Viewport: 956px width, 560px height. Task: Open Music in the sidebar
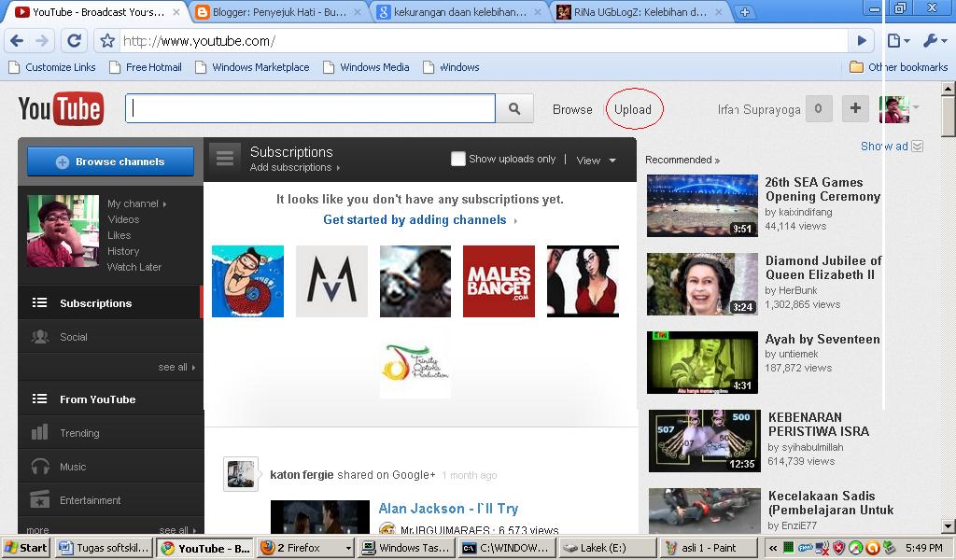(x=73, y=467)
